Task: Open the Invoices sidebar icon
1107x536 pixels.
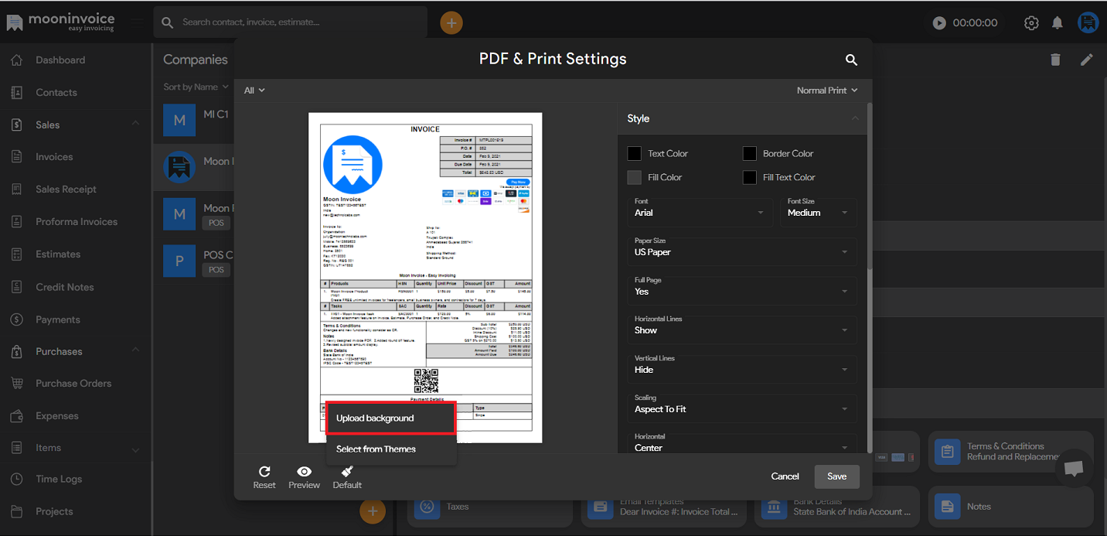Action: (x=17, y=157)
